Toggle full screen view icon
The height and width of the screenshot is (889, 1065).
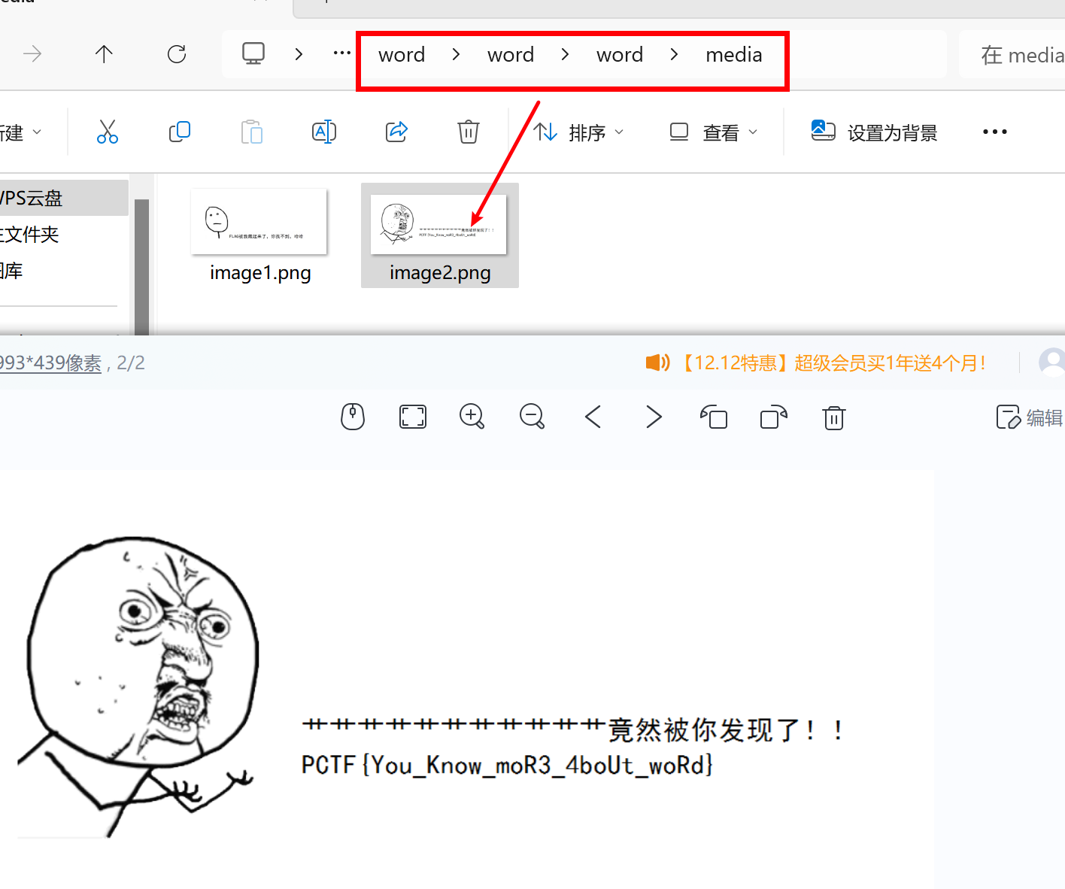(413, 416)
